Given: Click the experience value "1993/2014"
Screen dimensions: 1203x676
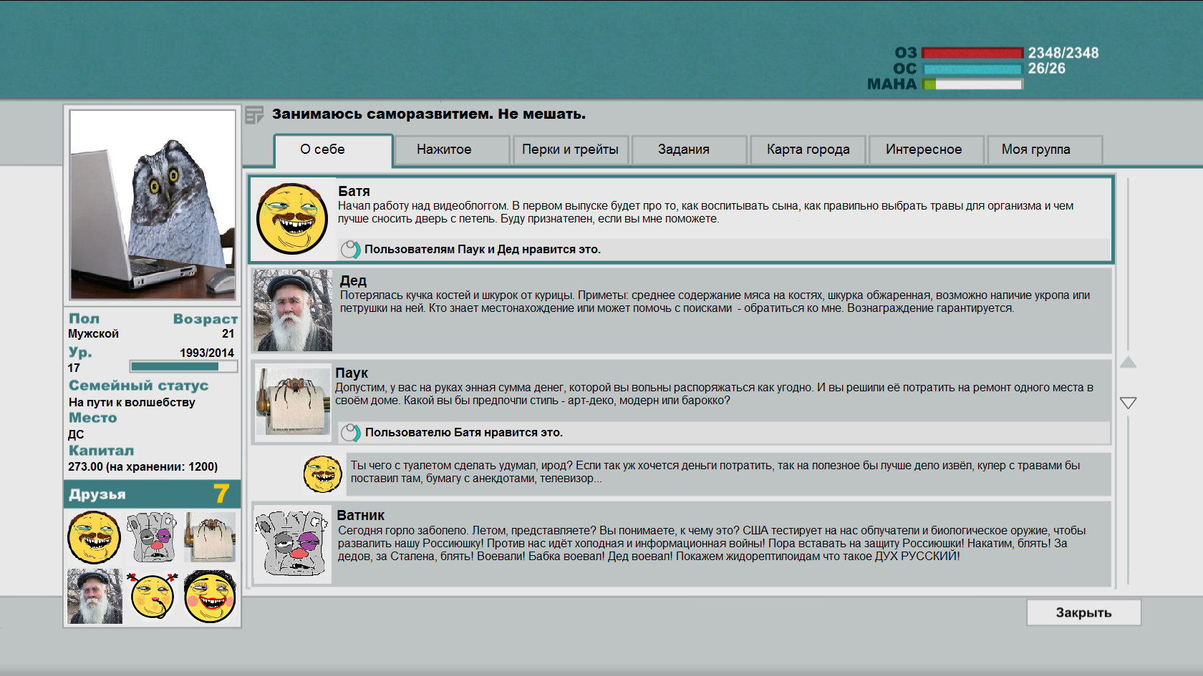Looking at the screenshot, I should click(x=207, y=353).
